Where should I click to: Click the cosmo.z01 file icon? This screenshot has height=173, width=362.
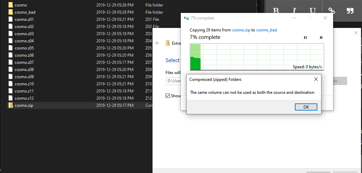coord(11,19)
